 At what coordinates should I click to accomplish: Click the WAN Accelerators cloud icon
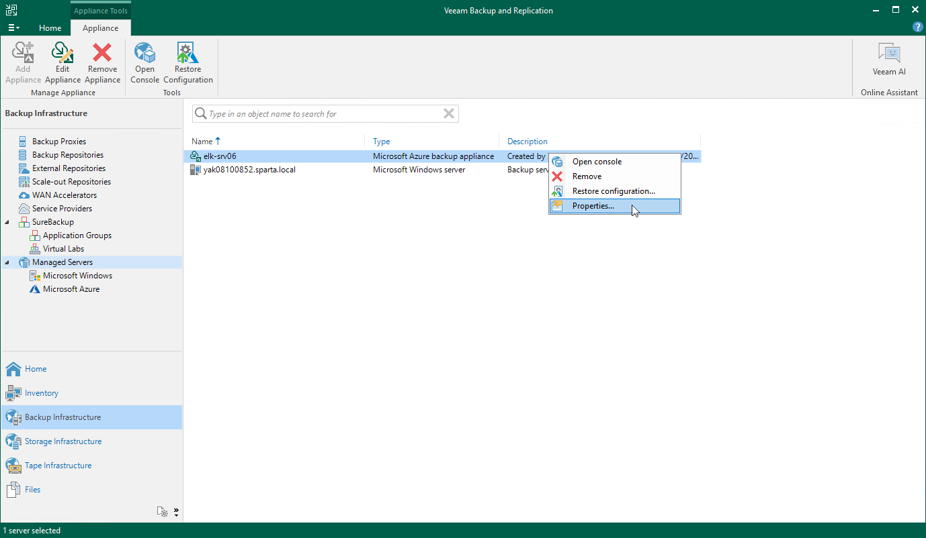point(24,195)
